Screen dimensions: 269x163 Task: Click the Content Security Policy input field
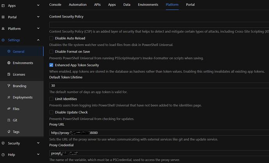[x=159, y=25]
